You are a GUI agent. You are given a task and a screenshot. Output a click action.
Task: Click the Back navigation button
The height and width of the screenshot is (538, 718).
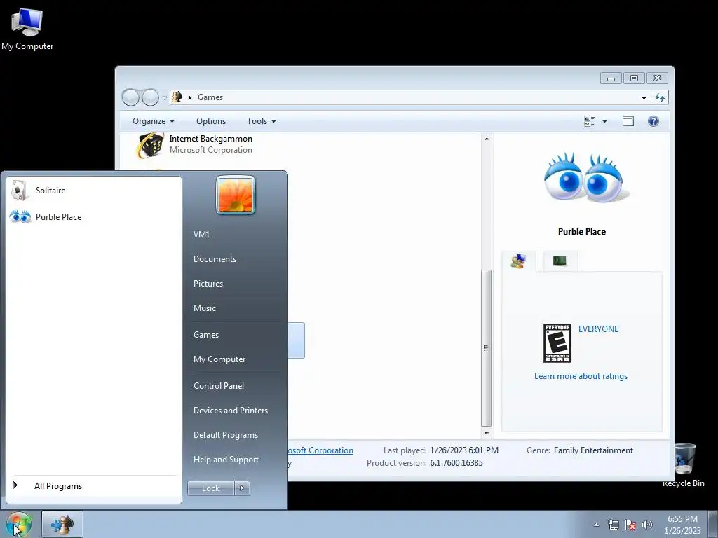(130, 97)
